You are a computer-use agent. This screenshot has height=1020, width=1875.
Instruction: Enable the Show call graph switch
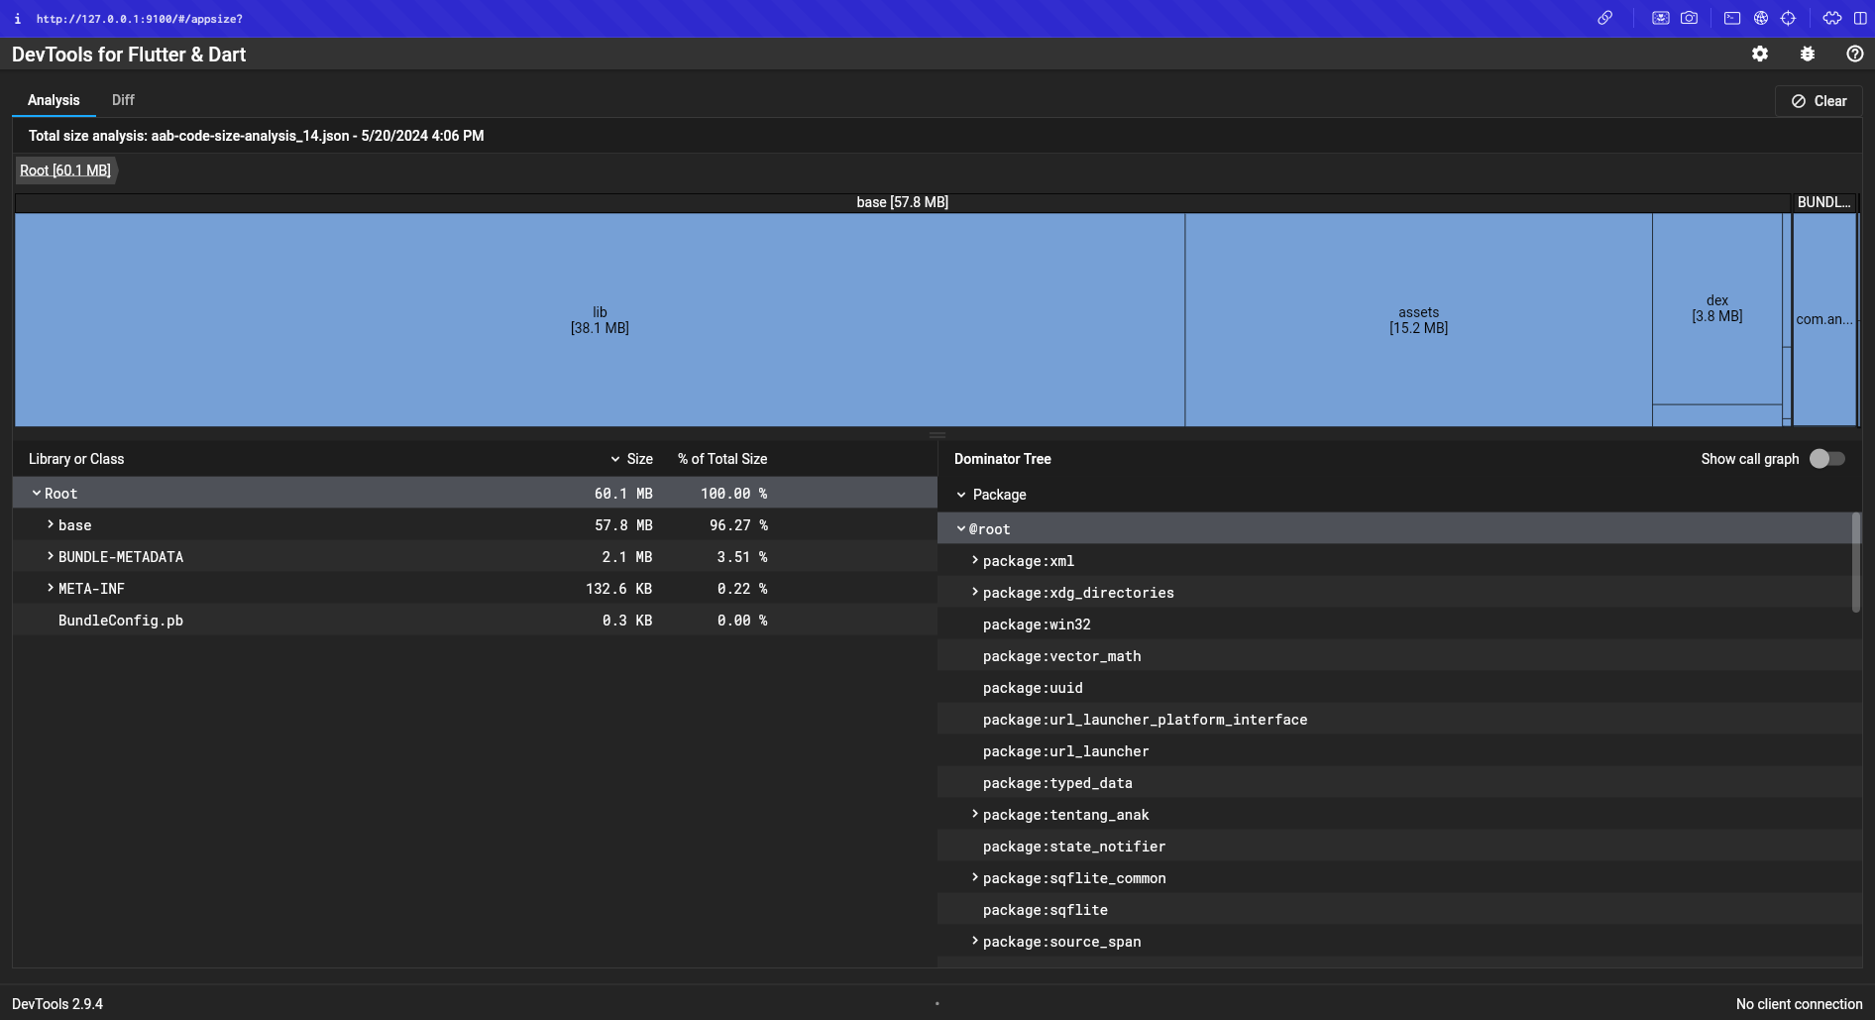[x=1826, y=459]
